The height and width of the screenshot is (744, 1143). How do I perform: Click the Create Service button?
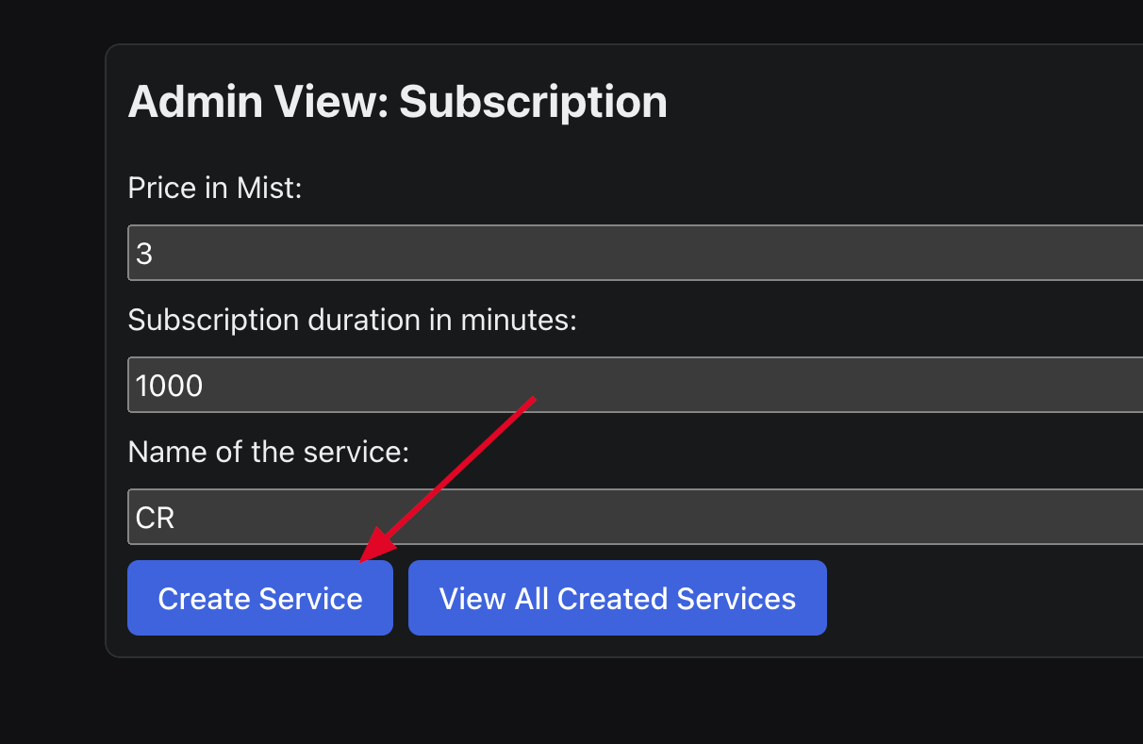coord(259,598)
